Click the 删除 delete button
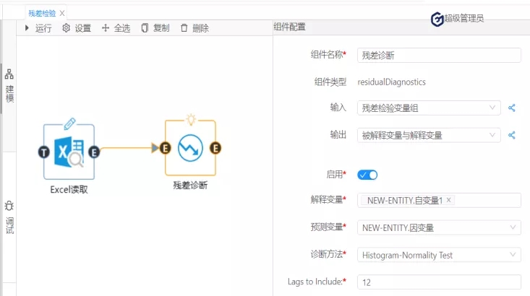Image resolution: width=530 pixels, height=296 pixels. [195, 28]
